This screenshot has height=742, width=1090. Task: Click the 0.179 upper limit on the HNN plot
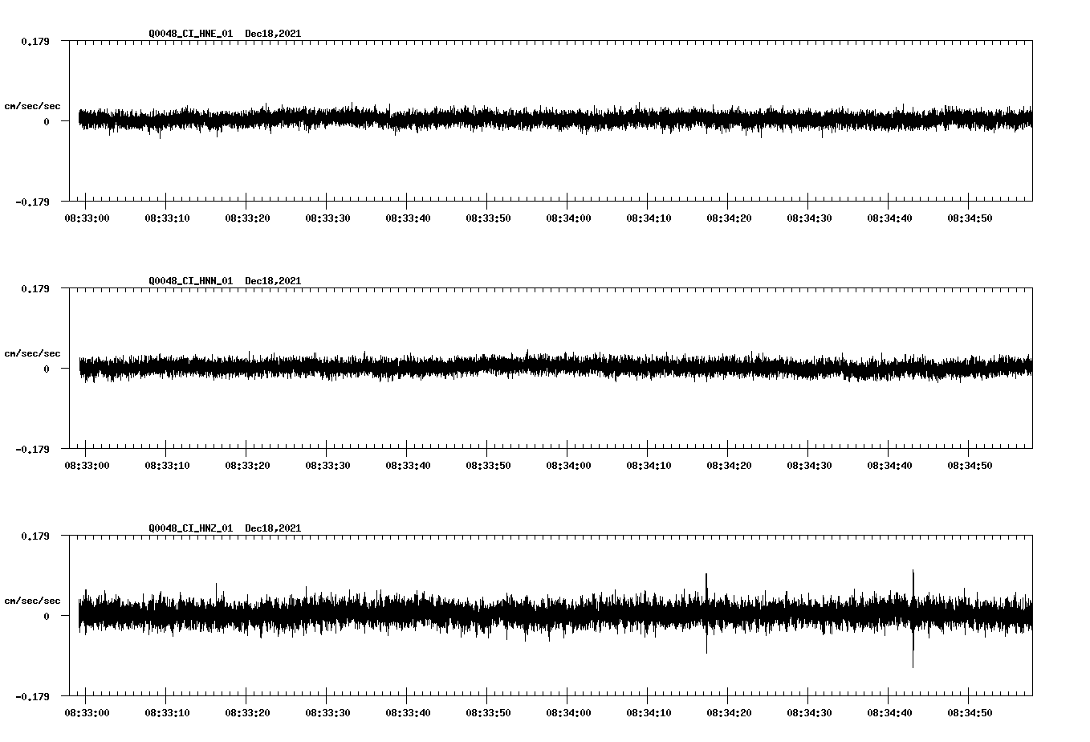[x=35, y=288]
